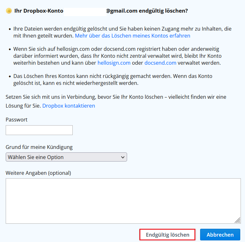Image resolution: width=245 pixels, height=242 pixels.
Task: Open the 'Wählen Sie eine Option' dropdown
Action: (66, 157)
